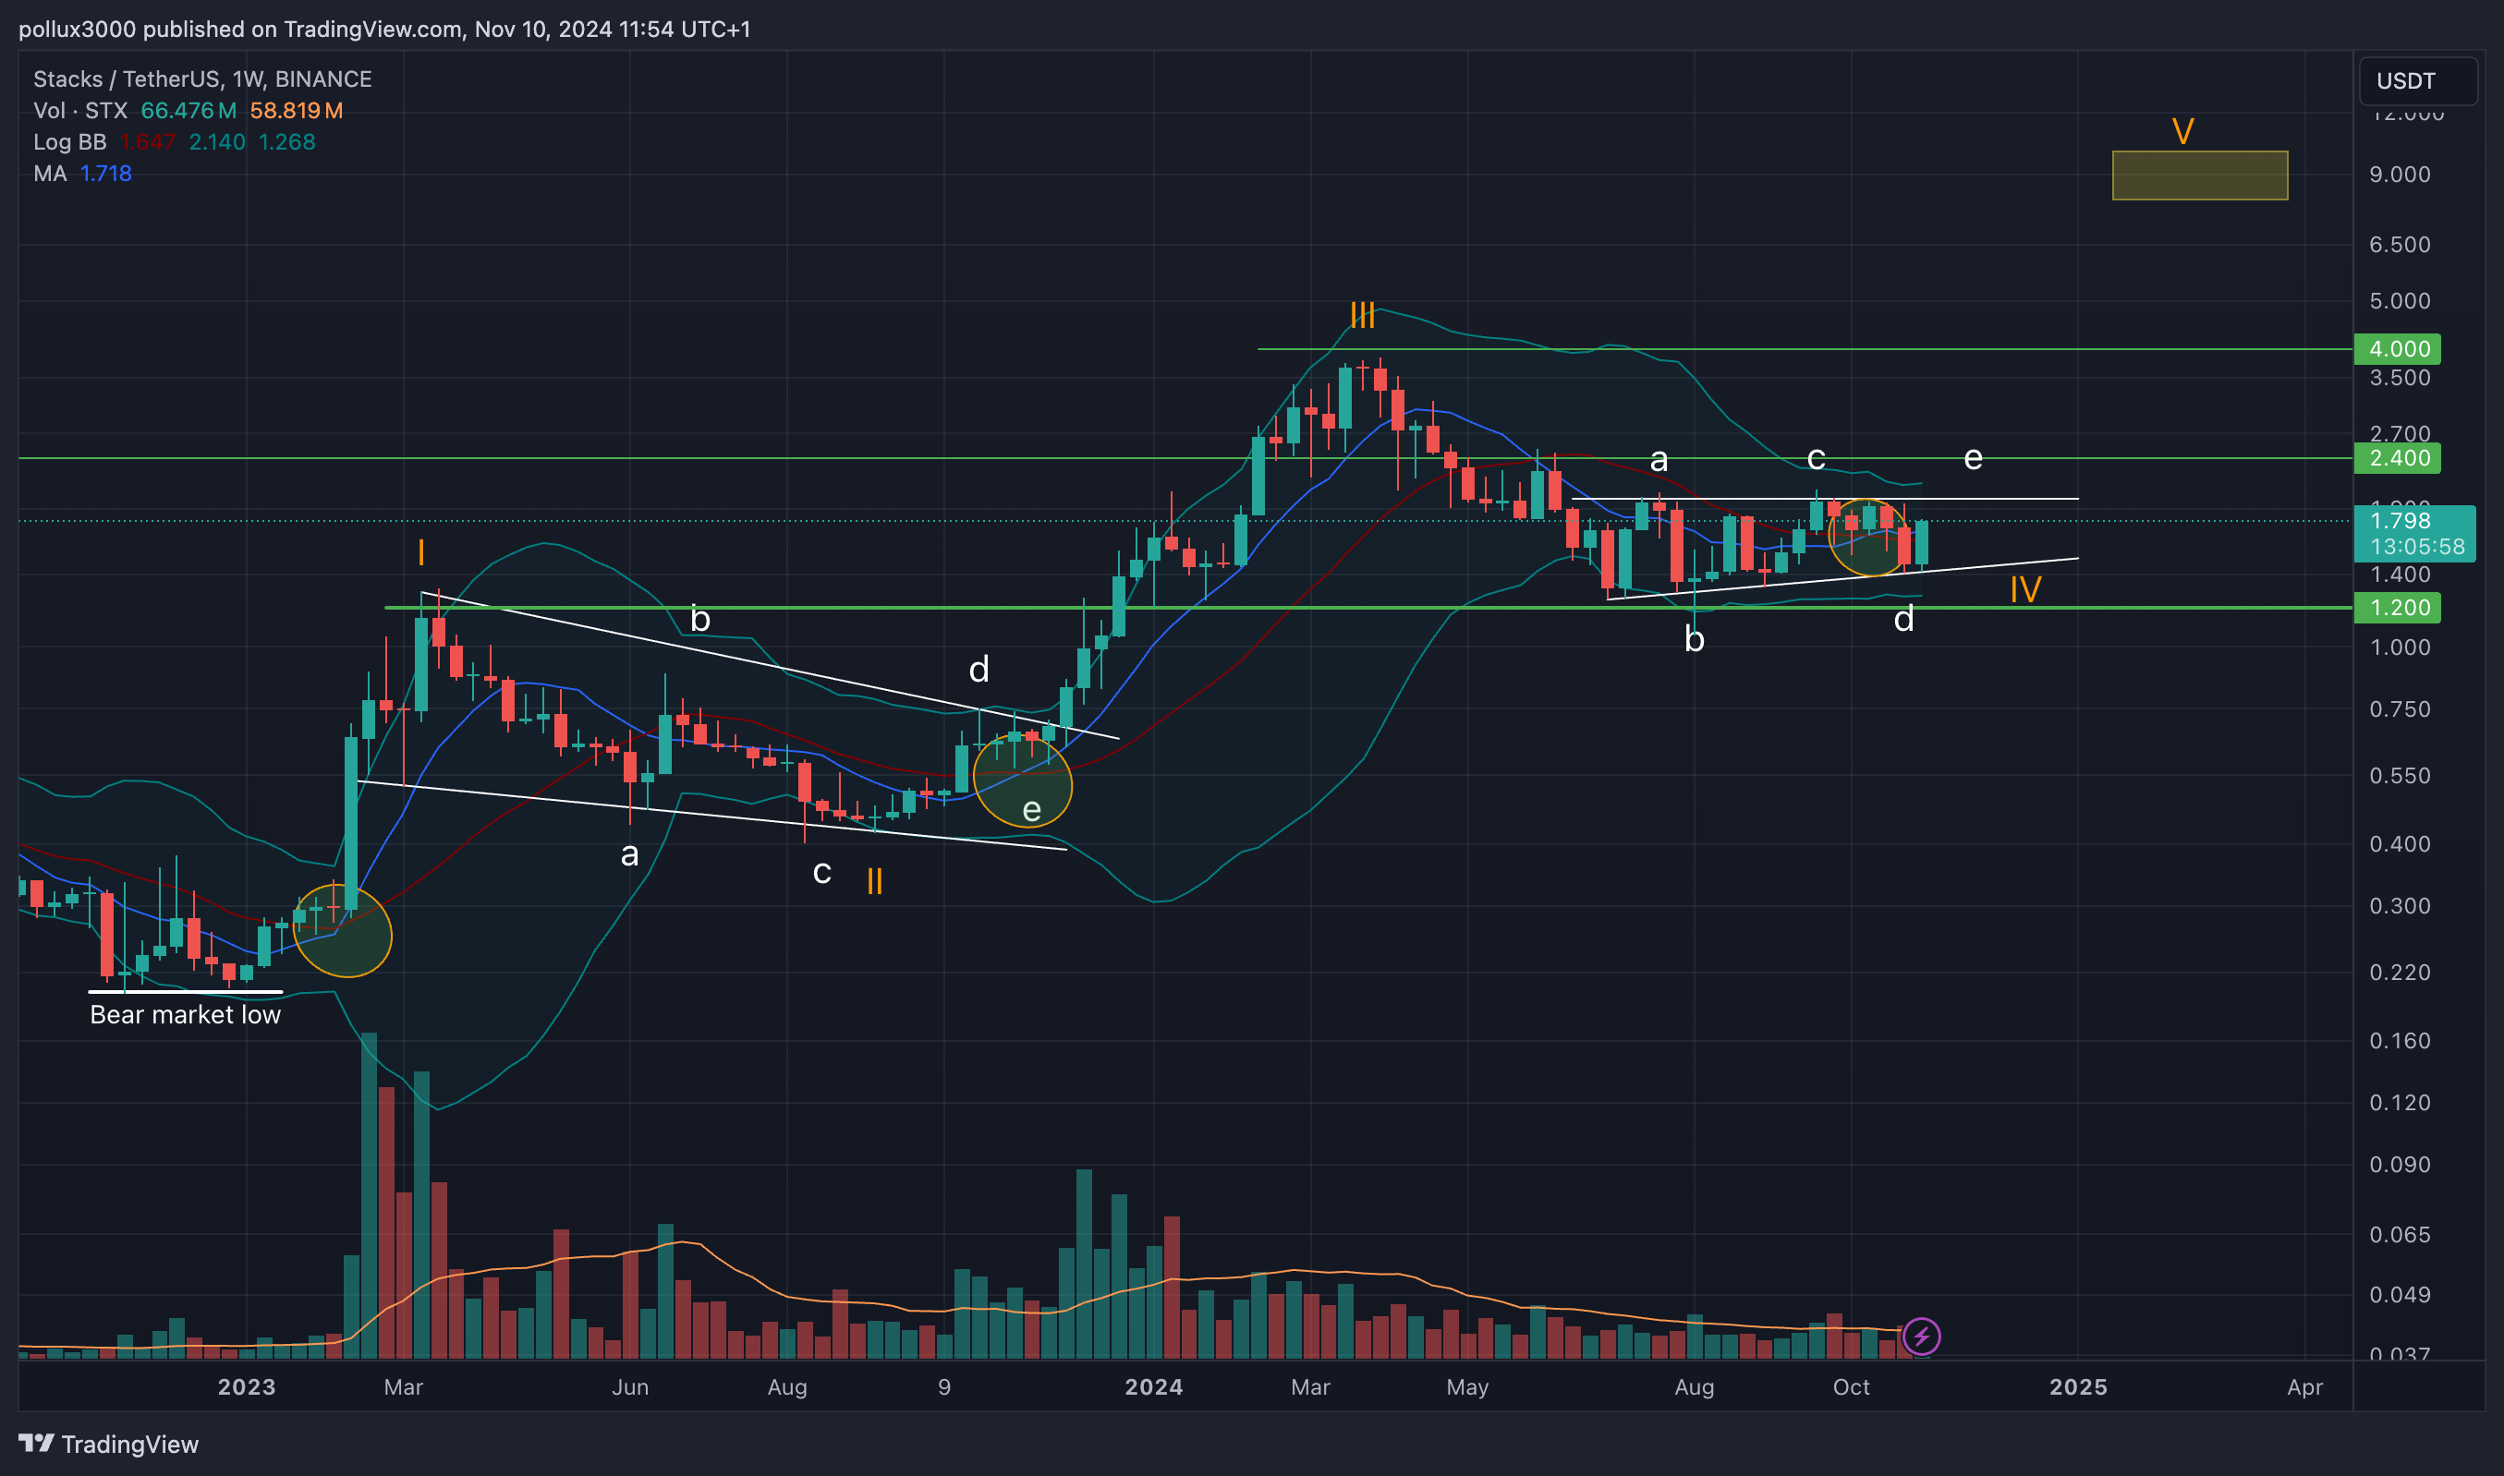Image resolution: width=2504 pixels, height=1476 pixels.
Task: Click the 'Apr' time axis label
Action: click(2305, 1386)
